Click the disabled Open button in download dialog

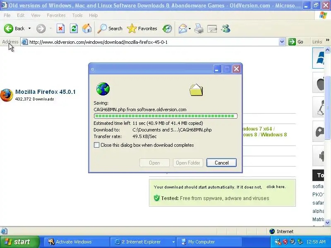154,162
